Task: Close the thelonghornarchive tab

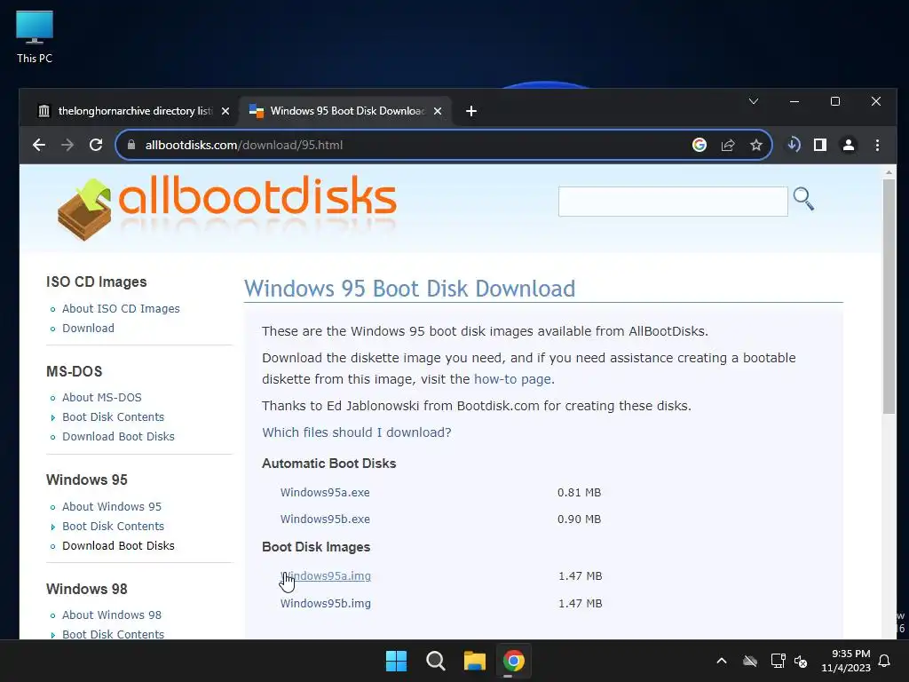Action: click(x=225, y=111)
